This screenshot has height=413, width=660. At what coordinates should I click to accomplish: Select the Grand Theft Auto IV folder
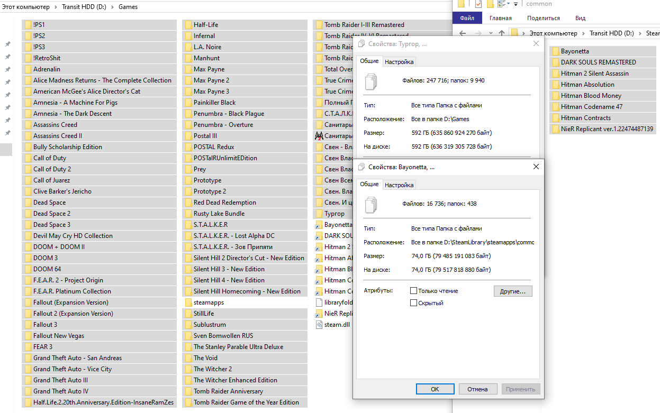click(99, 391)
